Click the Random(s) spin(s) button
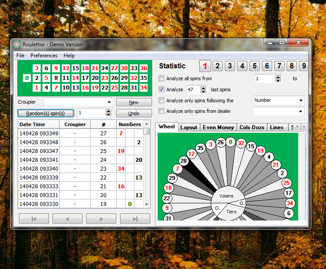The image size is (326, 269). 45,113
